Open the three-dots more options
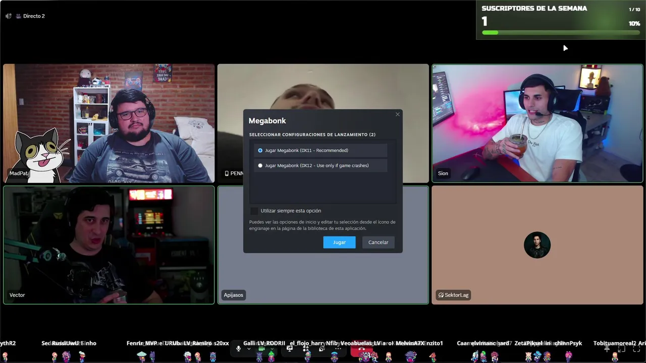Screen dimensions: 646x363 point(338,348)
